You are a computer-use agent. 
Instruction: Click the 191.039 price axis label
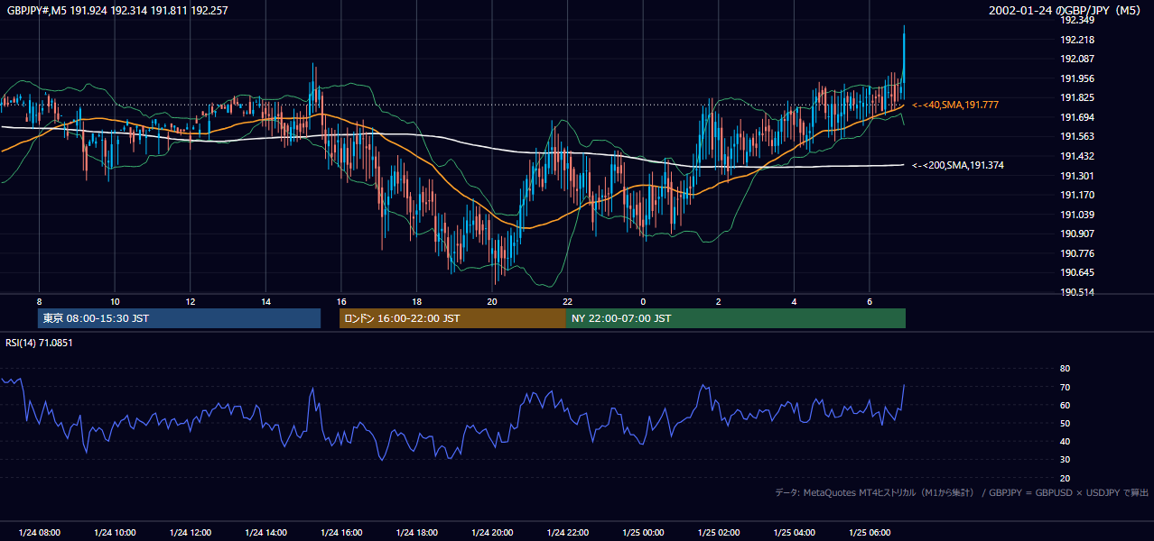tap(1076, 215)
